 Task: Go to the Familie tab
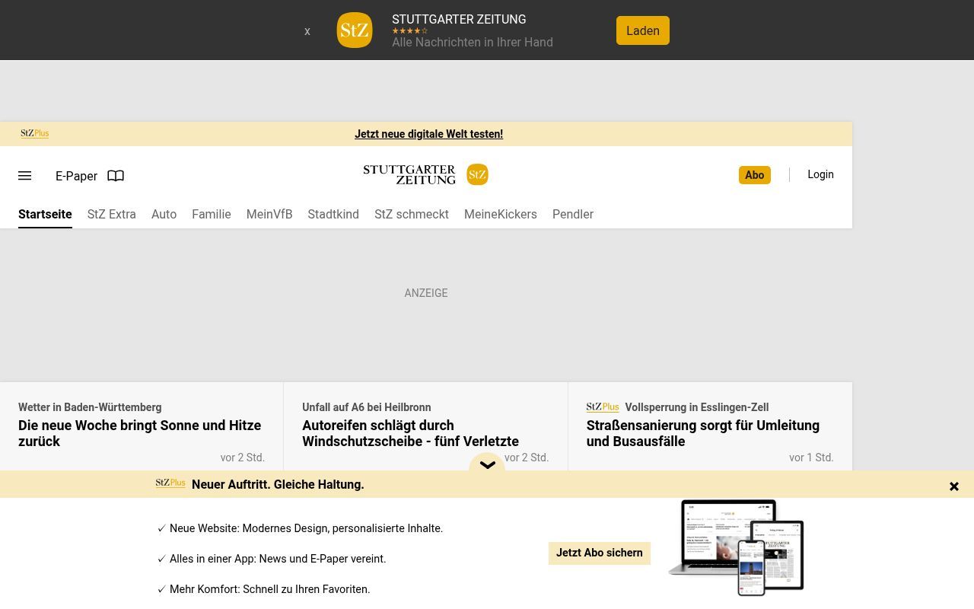pos(212,215)
